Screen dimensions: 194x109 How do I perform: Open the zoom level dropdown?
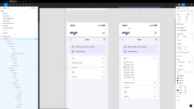(x=191, y=5)
